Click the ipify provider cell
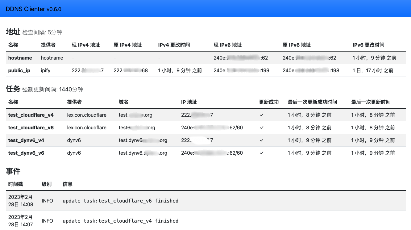Image resolution: width=411 pixels, height=230 pixels. pos(46,70)
